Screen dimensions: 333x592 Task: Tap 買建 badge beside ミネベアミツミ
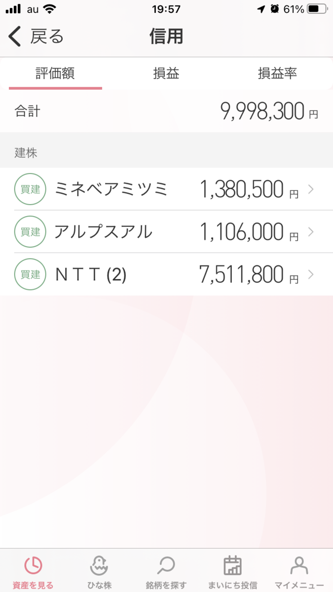[31, 189]
